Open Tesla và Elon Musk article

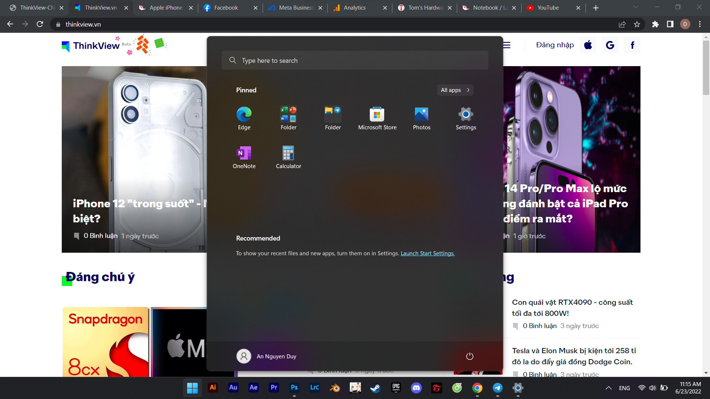574,356
